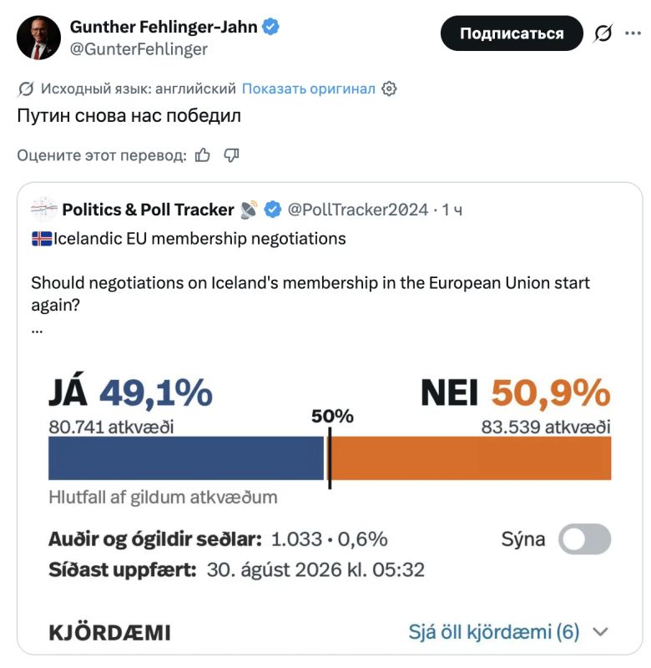
Task: Open the @PollTracker2024 handle link
Action: tap(358, 210)
